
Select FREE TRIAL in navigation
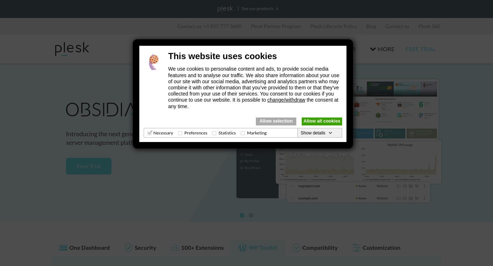[x=420, y=49]
